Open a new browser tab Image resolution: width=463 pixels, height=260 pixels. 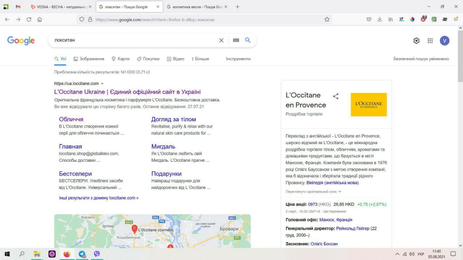(237, 7)
